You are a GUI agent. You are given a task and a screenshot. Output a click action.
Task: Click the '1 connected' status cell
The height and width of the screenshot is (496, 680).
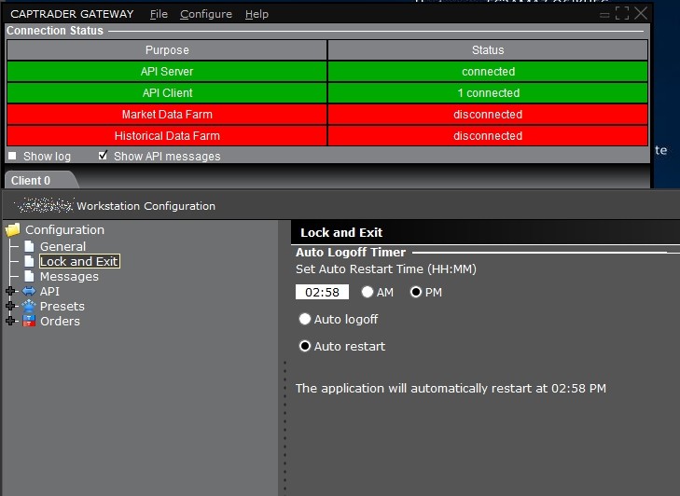[x=488, y=93]
